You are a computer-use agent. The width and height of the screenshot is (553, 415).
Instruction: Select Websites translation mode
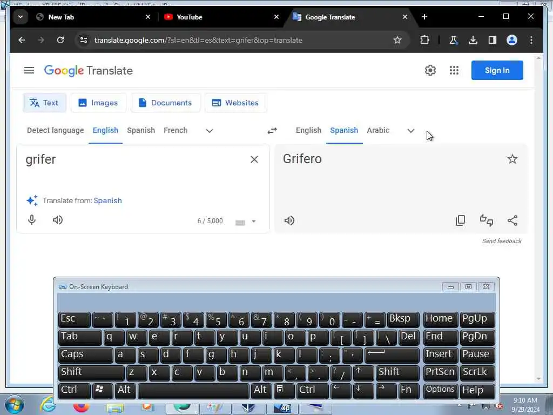pos(236,103)
